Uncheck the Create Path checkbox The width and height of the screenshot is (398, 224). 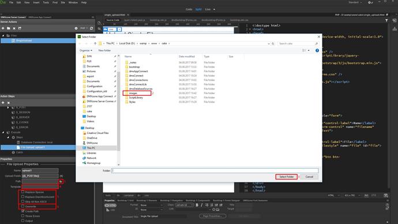23,211
